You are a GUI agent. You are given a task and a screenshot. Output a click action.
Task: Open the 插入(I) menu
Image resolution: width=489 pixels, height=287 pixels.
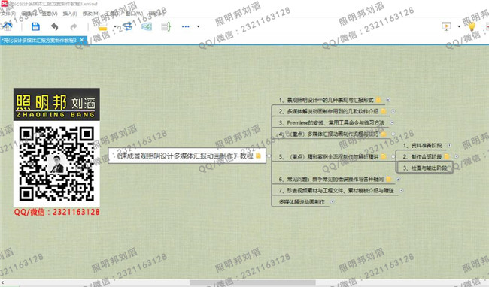click(x=70, y=14)
